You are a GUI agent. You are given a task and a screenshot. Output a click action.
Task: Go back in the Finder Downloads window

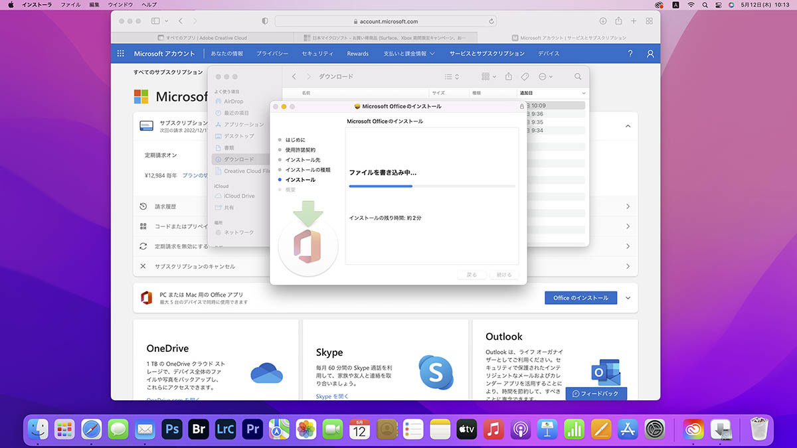294,77
